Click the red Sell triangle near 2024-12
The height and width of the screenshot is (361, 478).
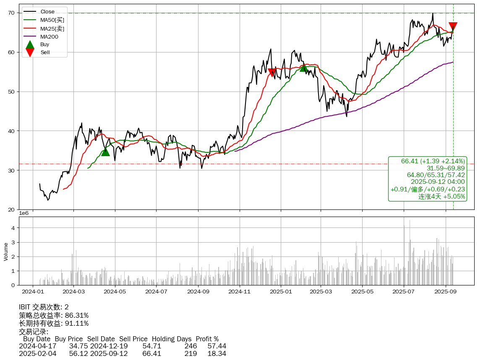(x=272, y=73)
